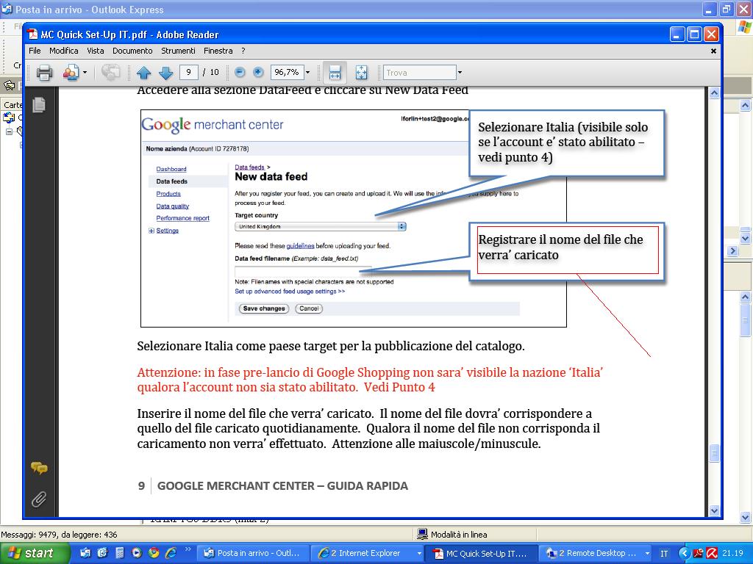Open the ? help menu
Viewport: 753px width, 564px height.
pos(243,51)
